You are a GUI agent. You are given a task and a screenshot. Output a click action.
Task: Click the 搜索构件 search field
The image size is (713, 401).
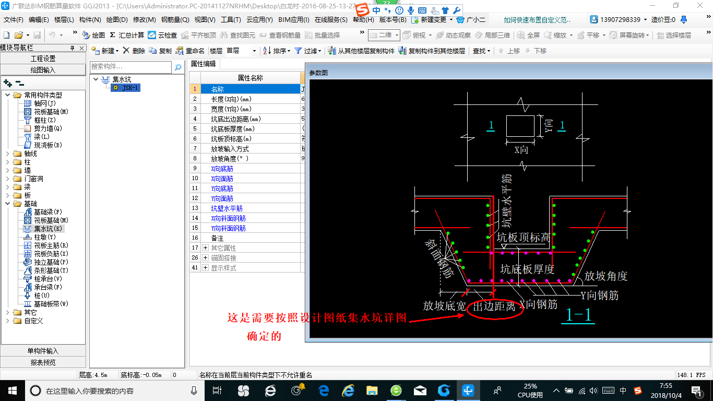tap(130, 67)
